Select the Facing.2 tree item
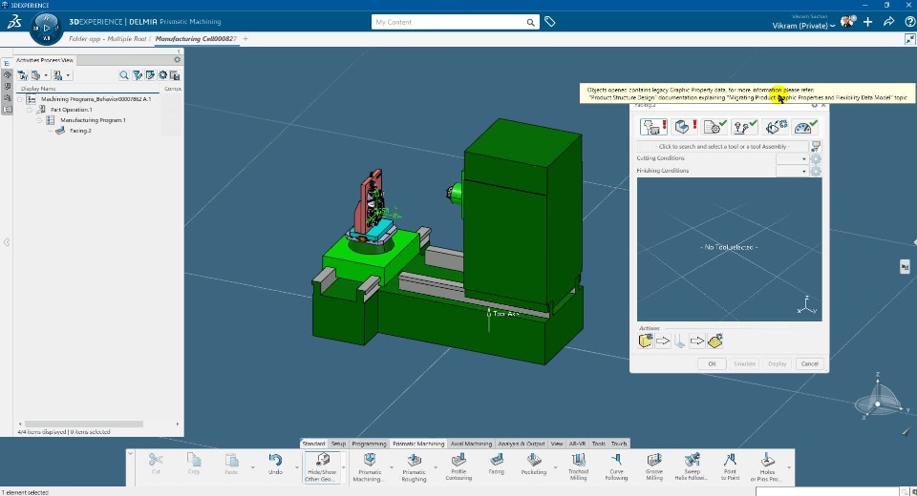917x496 pixels. [x=80, y=131]
